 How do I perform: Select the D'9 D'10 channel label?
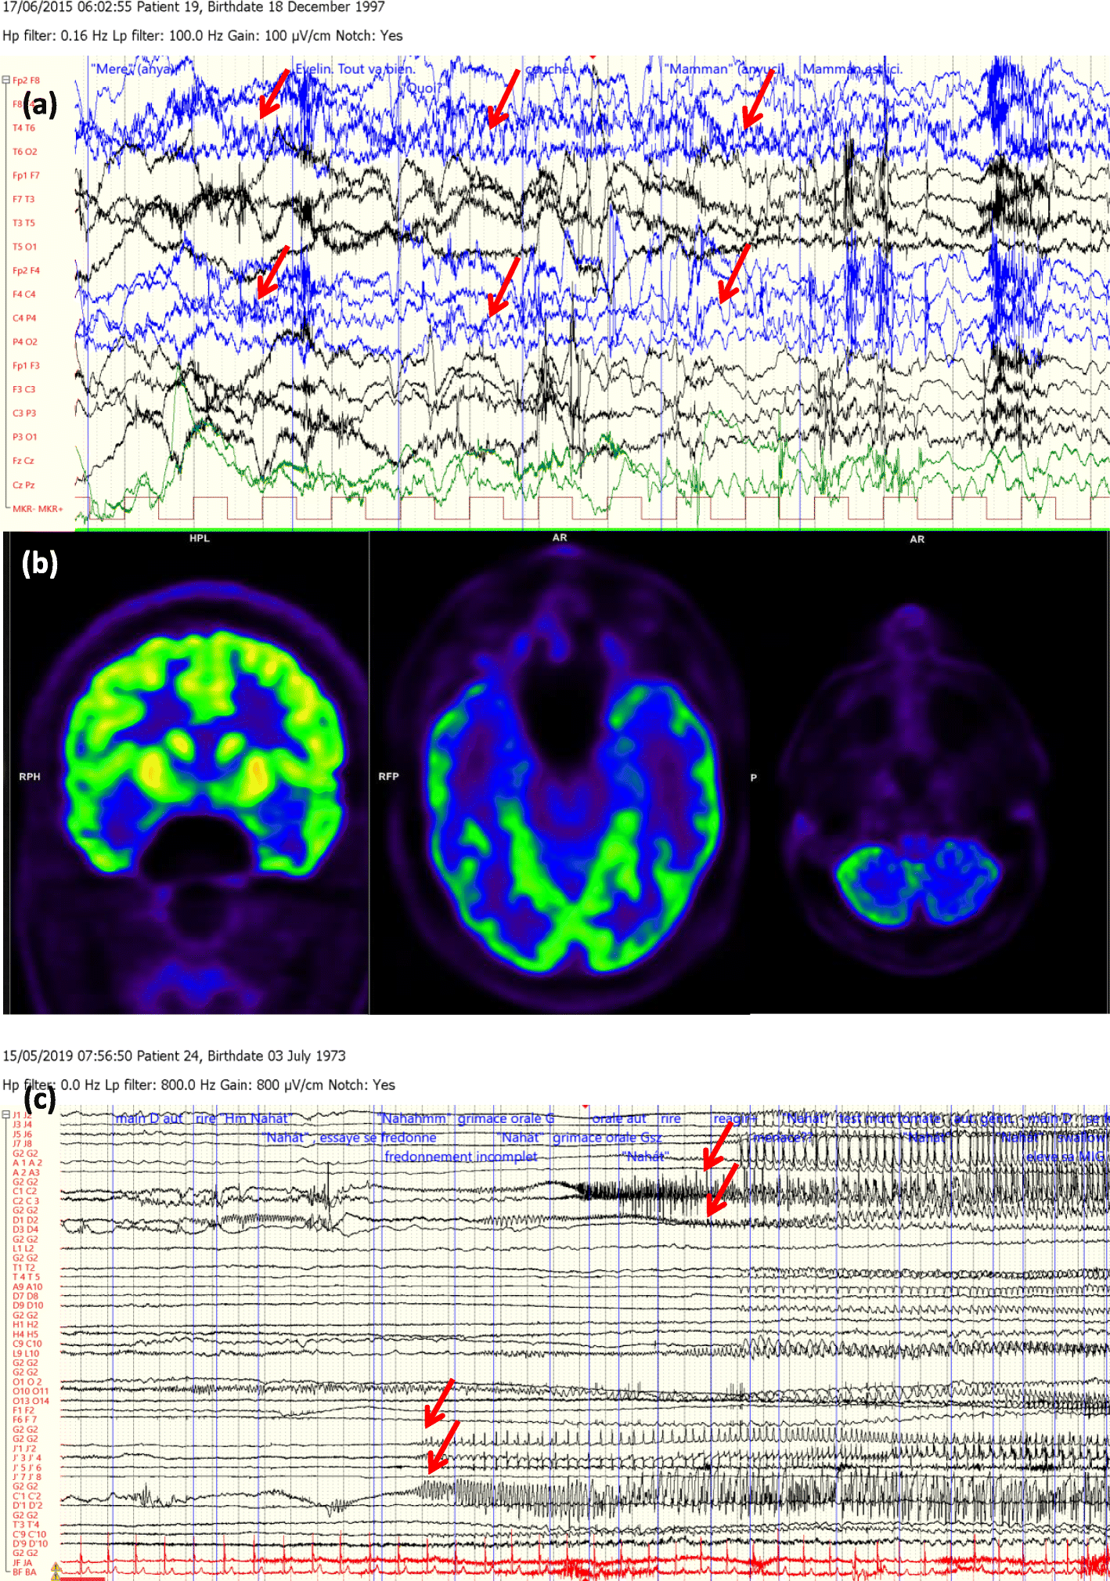tap(30, 1543)
